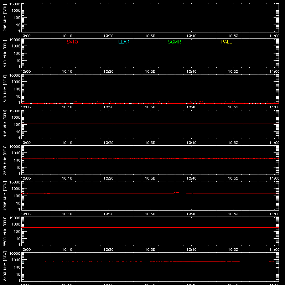Select the 15400 MHz [SFU] axis label
The height and width of the screenshot is (285, 285).
point(5,267)
